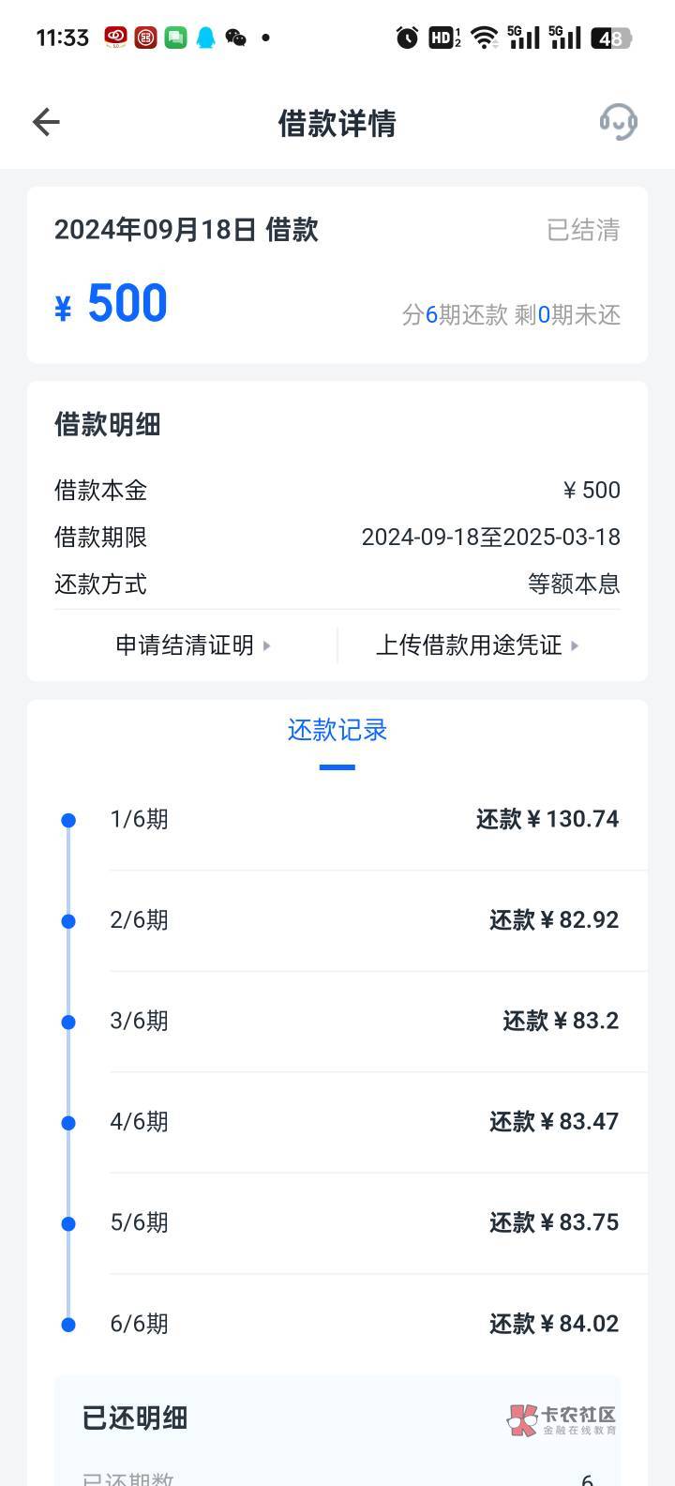
Task: Tap the 已结清 loan status label
Action: point(583,230)
